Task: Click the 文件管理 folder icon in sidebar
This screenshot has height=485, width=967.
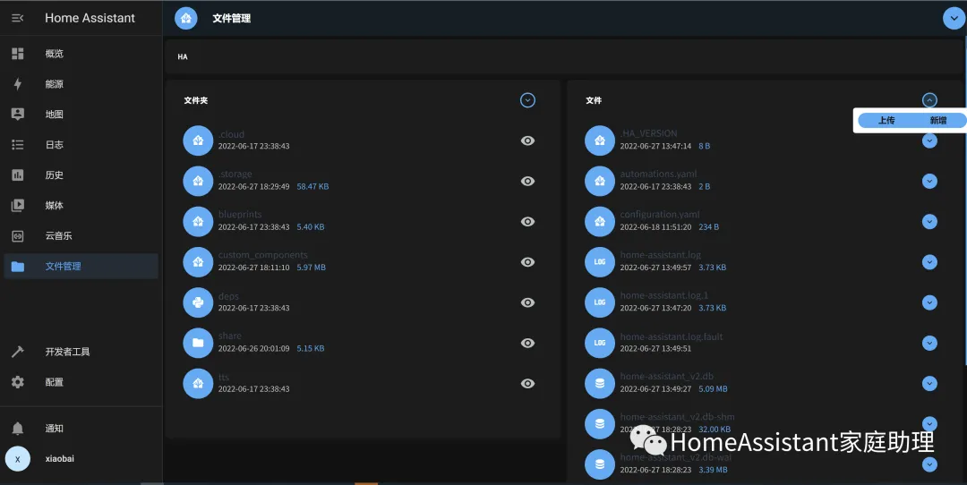Action: 18,267
